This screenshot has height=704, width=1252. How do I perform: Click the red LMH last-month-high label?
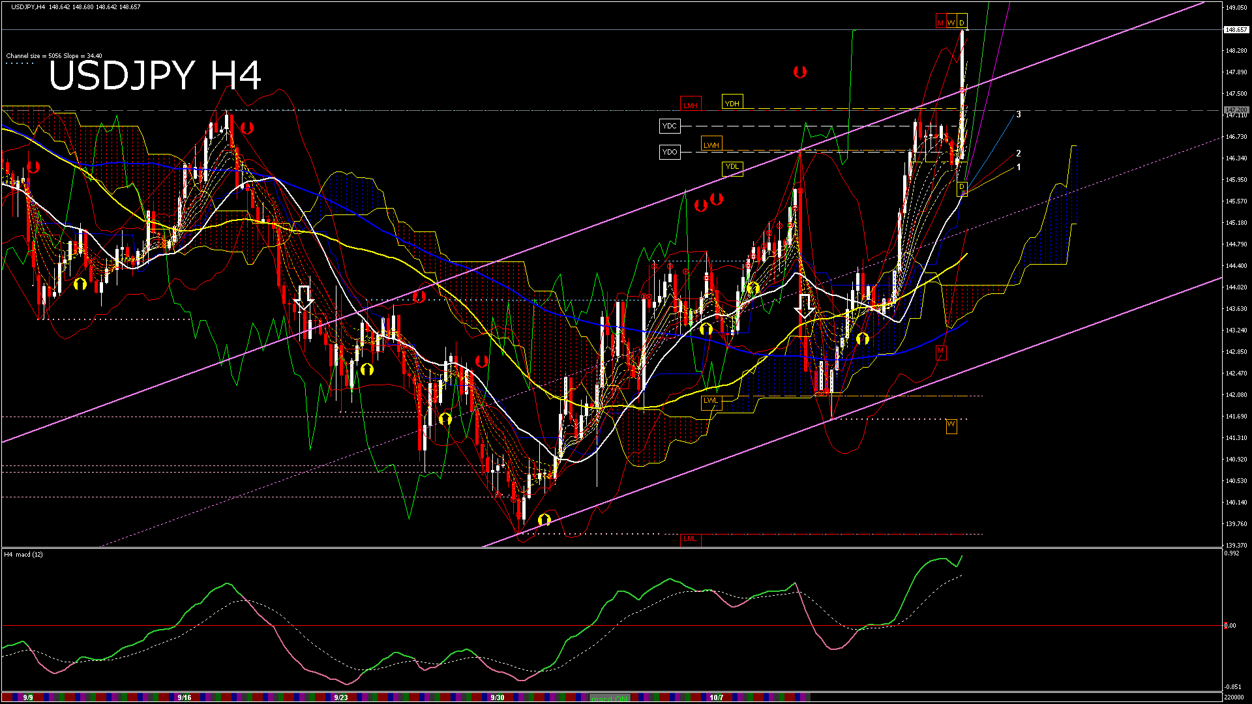pos(690,105)
